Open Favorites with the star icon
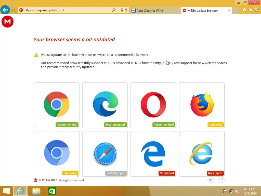Image resolution: width=261 pixels, height=196 pixels. click(x=251, y=10)
